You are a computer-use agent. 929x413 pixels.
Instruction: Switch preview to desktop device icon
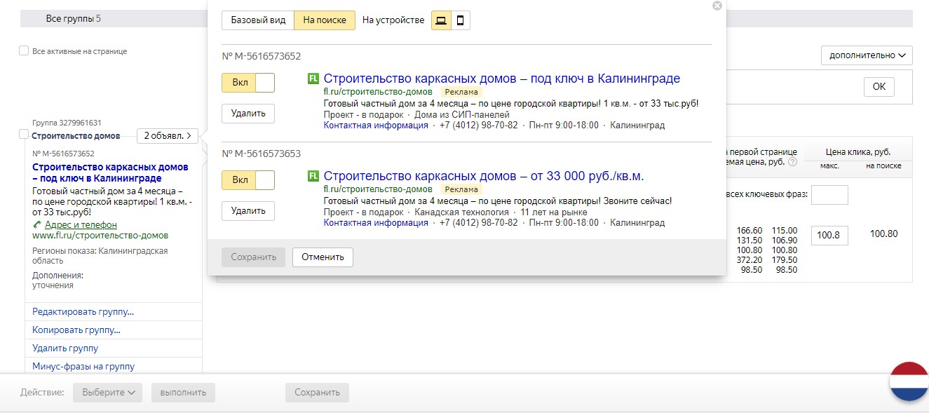441,20
